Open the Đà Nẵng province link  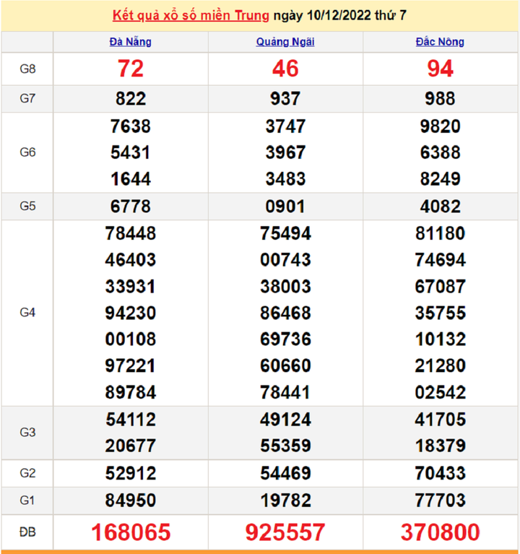pos(131,42)
